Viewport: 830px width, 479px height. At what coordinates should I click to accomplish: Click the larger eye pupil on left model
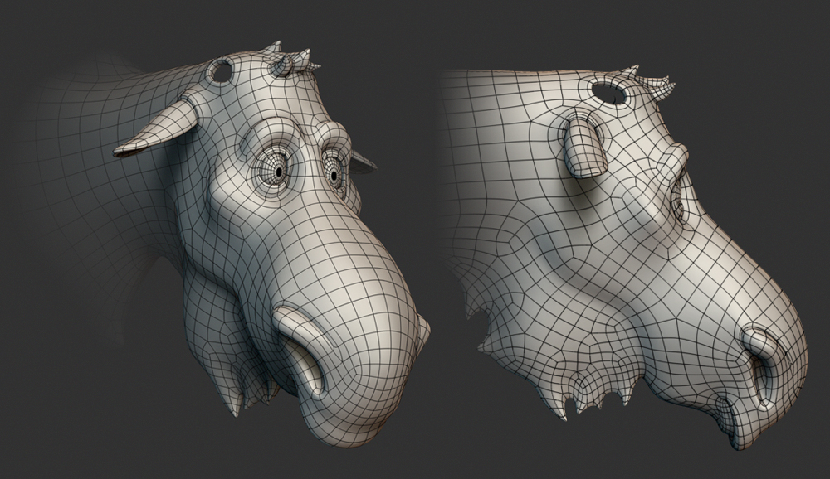(278, 171)
